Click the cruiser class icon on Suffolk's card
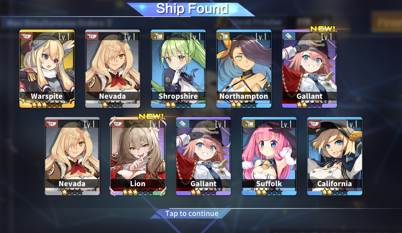The width and height of the screenshot is (402, 233). (248, 123)
